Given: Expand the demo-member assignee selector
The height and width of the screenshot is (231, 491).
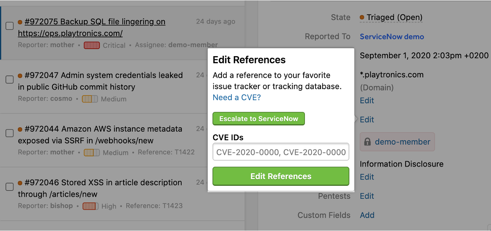Looking at the screenshot, I should click(x=397, y=141).
